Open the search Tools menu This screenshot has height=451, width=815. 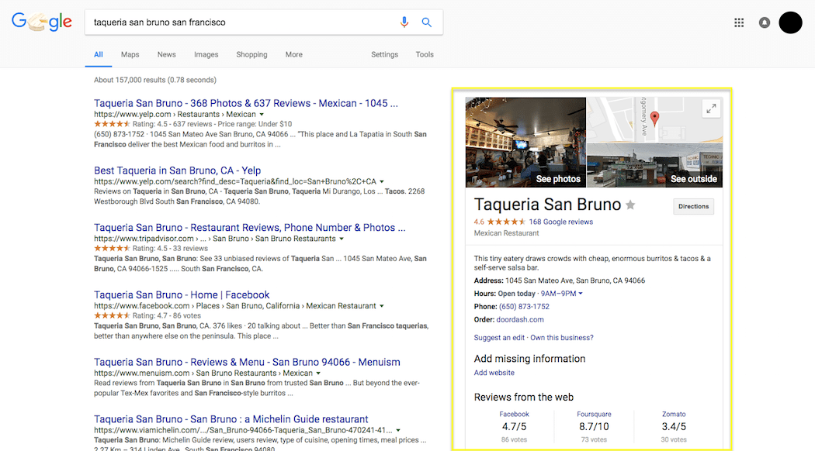[424, 54]
